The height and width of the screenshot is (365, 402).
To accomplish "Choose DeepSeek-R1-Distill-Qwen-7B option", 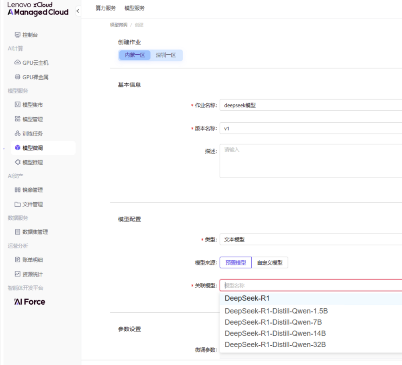I will click(x=311, y=322).
